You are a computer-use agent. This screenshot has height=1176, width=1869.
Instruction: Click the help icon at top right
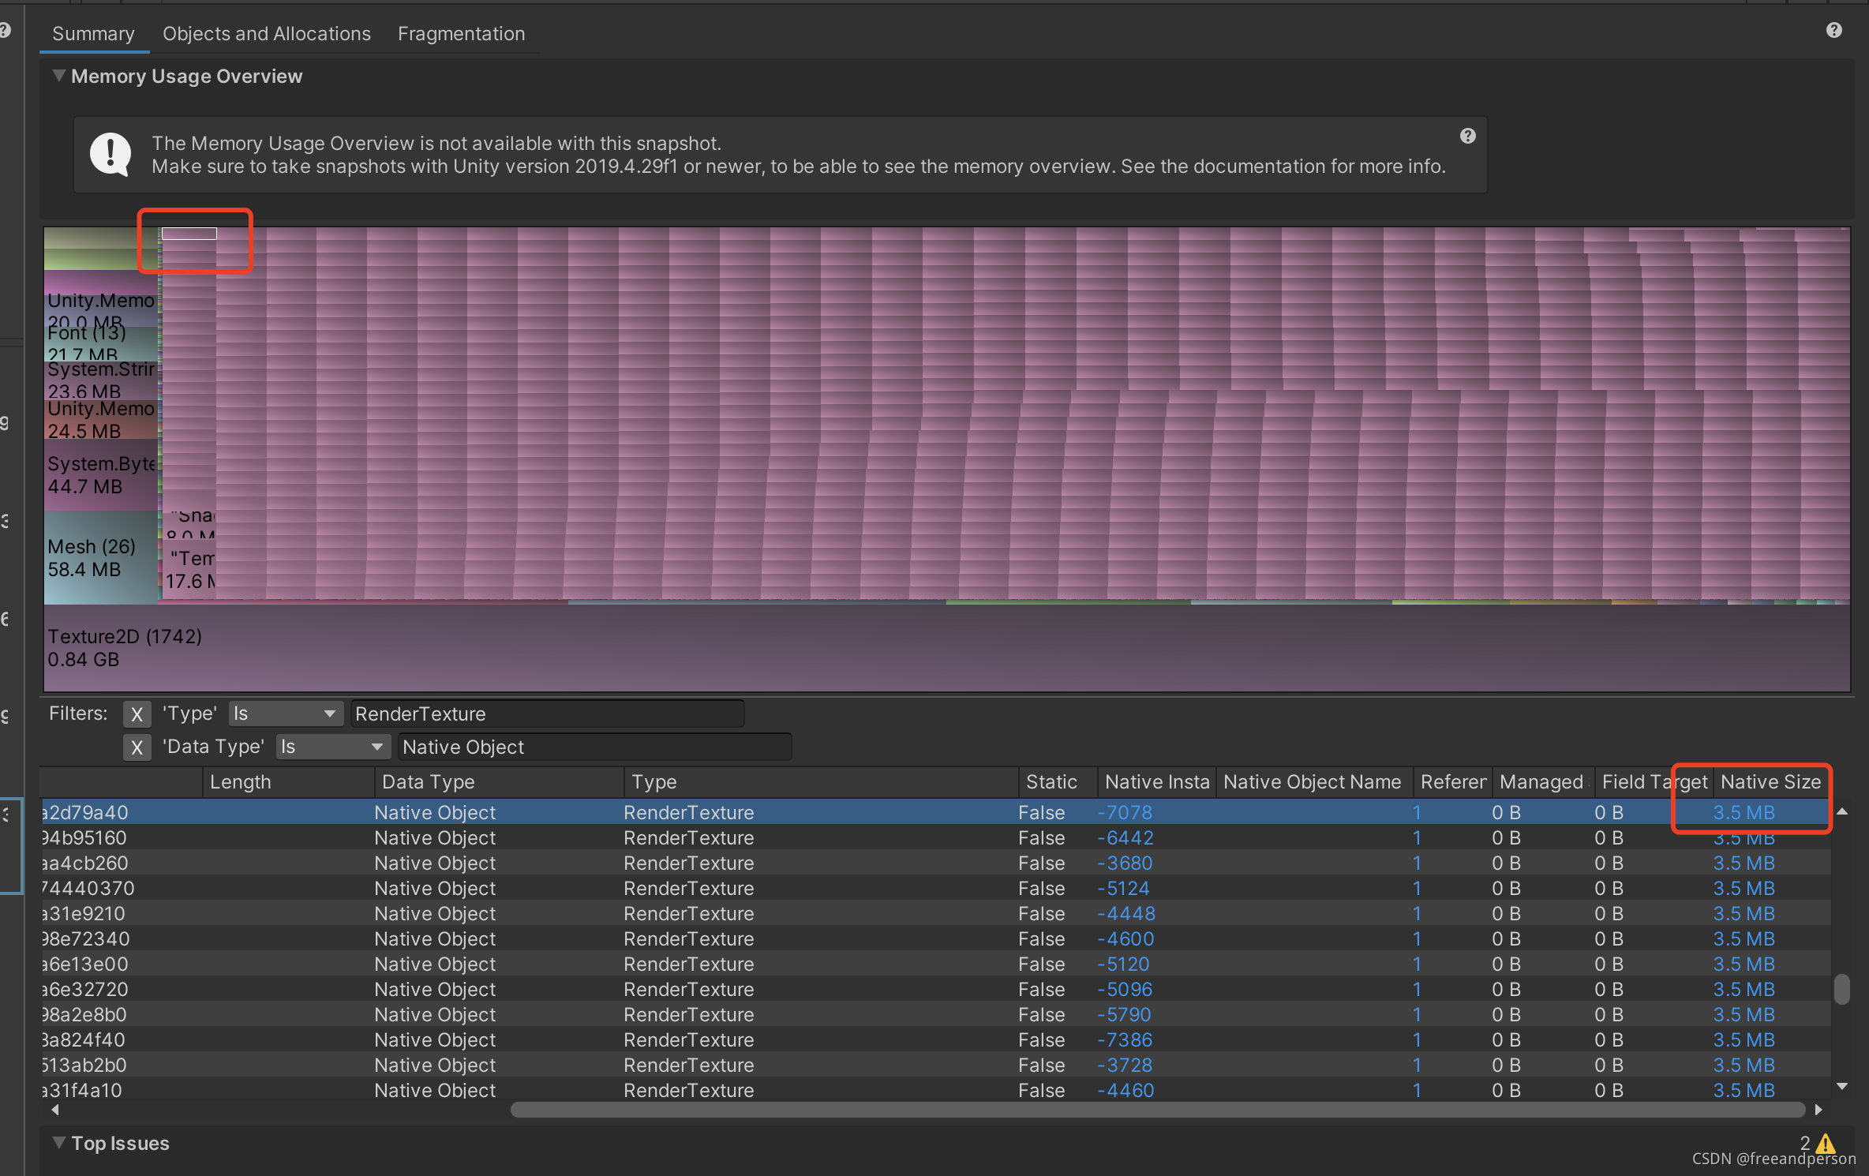(x=1833, y=30)
